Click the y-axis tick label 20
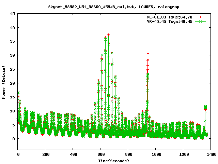 click(12, 83)
